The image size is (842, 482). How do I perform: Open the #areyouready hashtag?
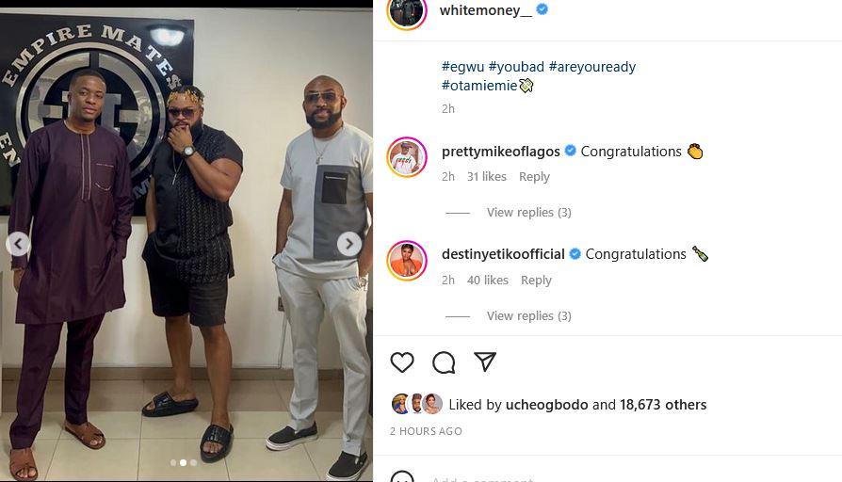click(x=592, y=67)
